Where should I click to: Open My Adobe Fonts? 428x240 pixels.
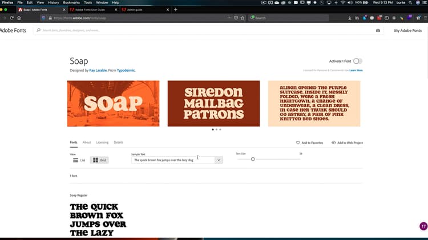[x=408, y=31]
